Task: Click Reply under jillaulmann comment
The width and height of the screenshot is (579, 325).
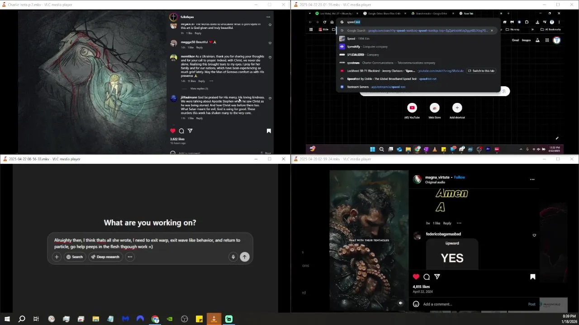Action: 199,118
